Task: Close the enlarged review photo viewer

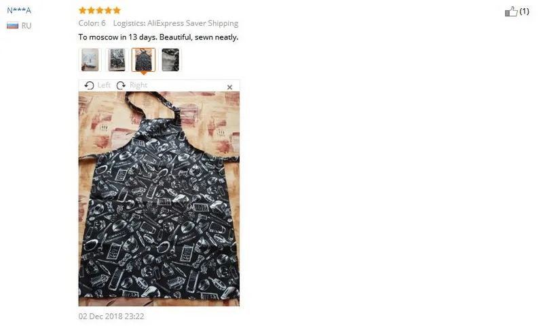Action: tap(229, 87)
